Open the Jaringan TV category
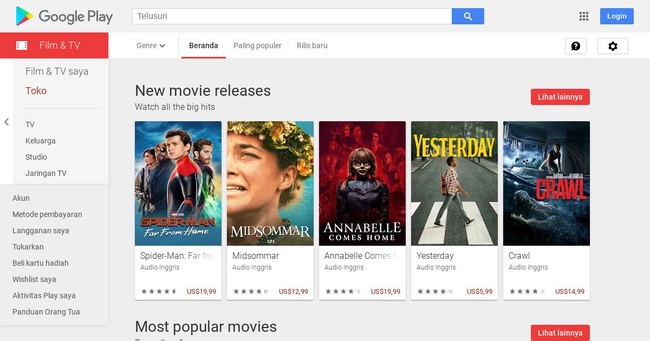Viewport: 650px width, 341px height. coord(46,173)
